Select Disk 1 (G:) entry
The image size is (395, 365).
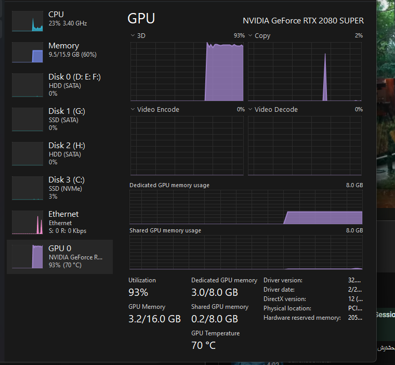pos(60,119)
